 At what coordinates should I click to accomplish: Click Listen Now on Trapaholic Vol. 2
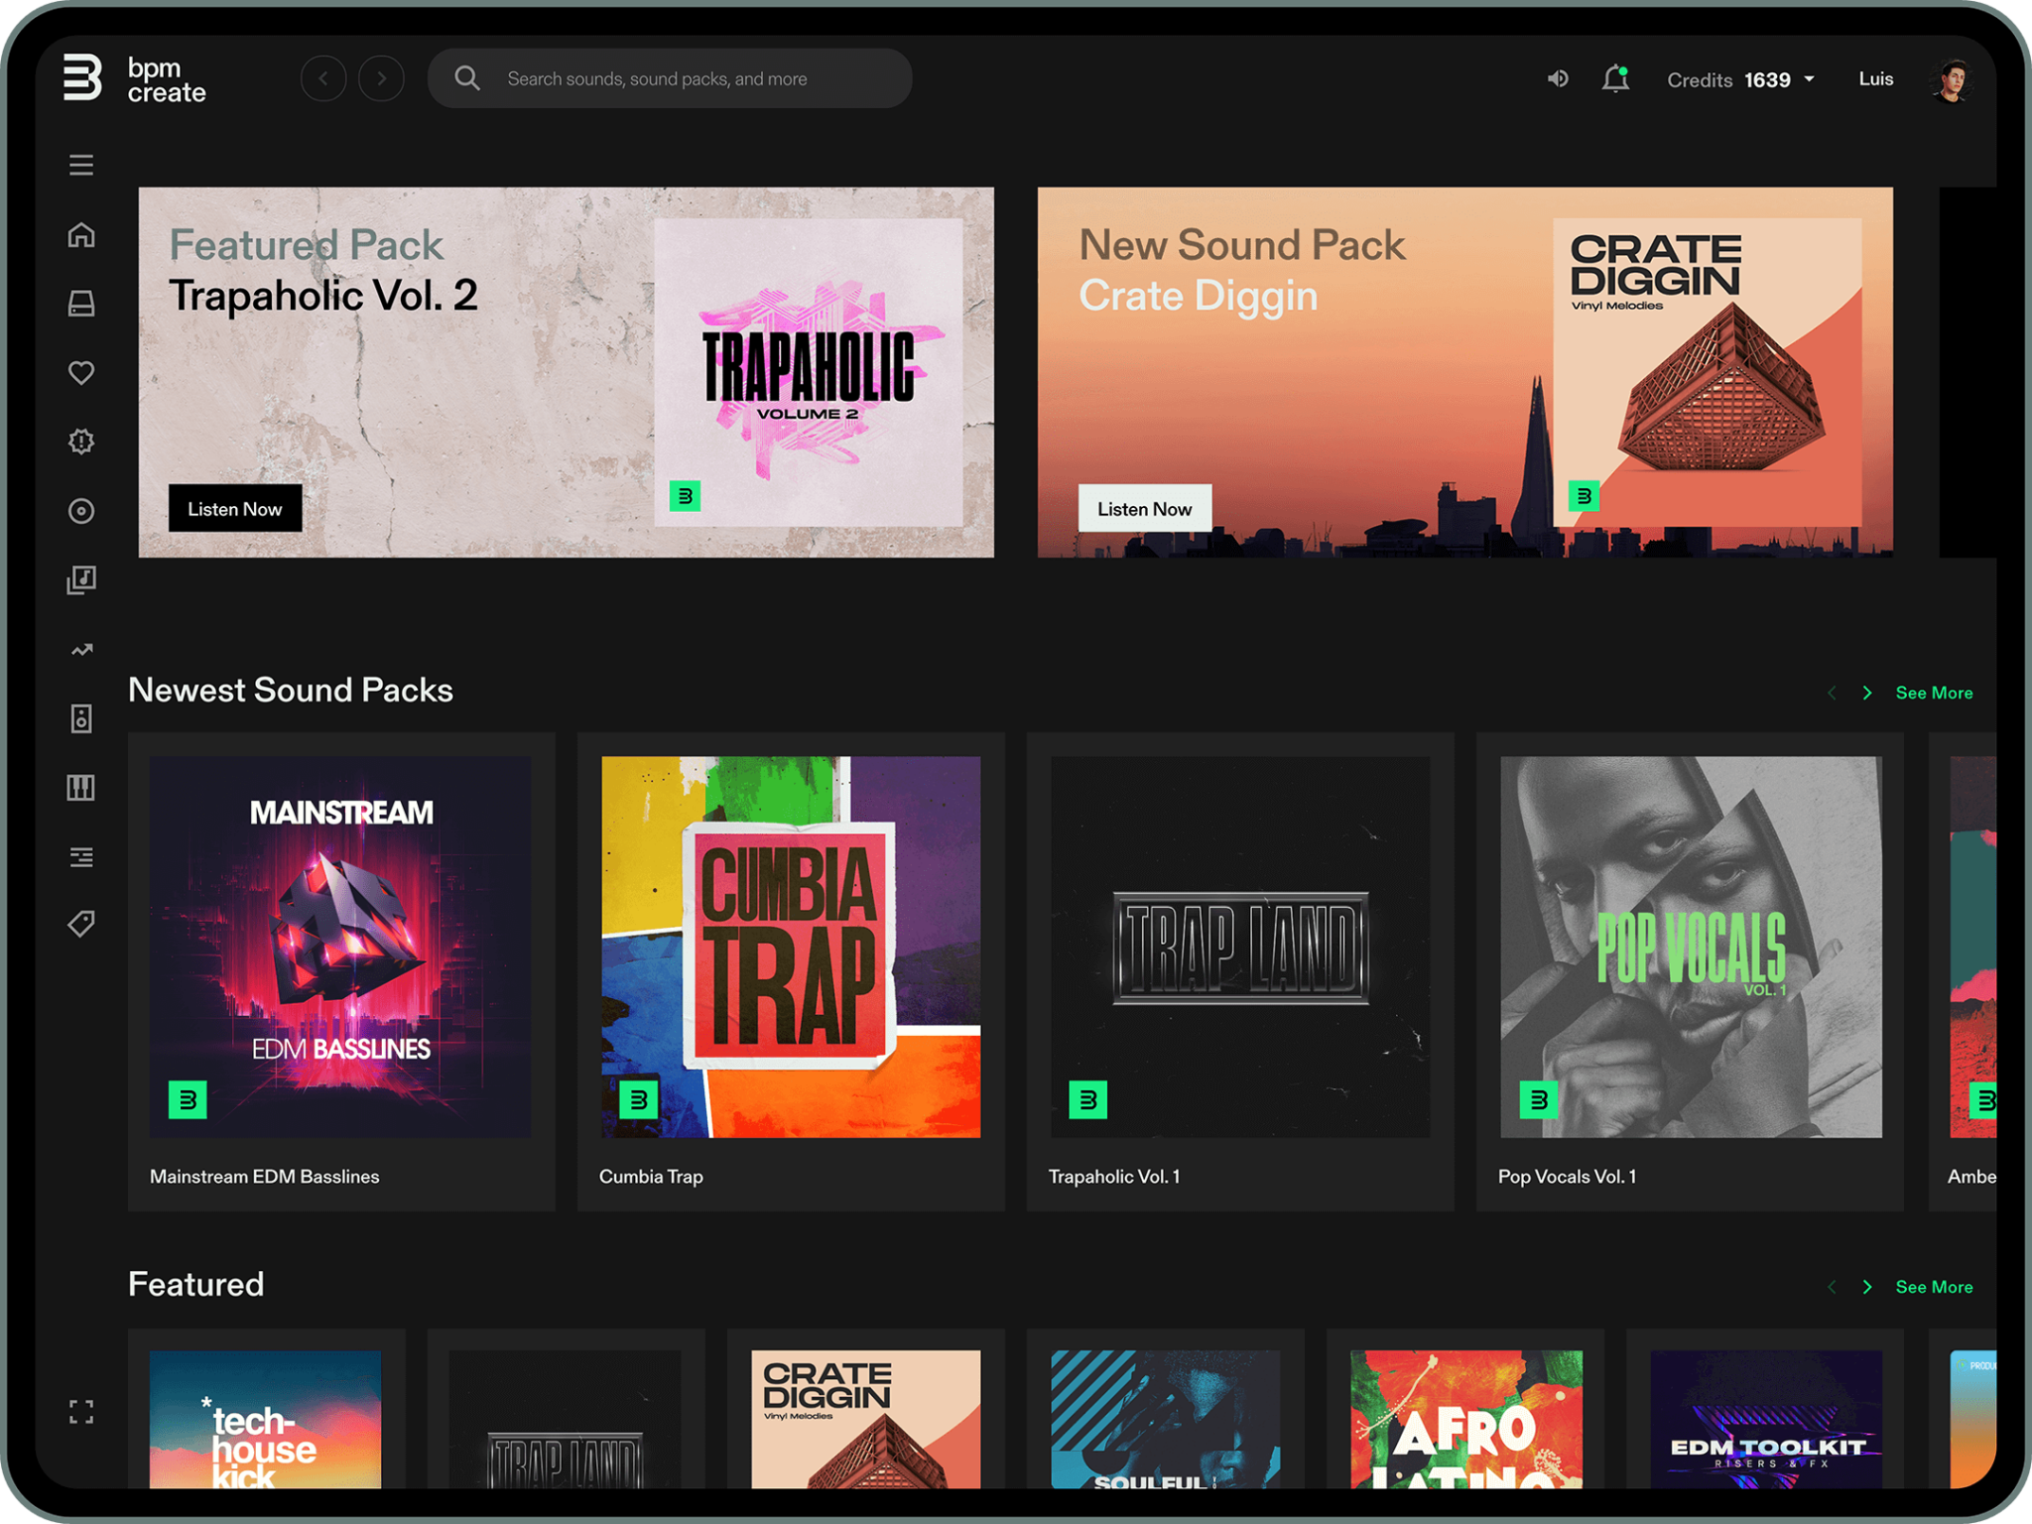pos(235,509)
